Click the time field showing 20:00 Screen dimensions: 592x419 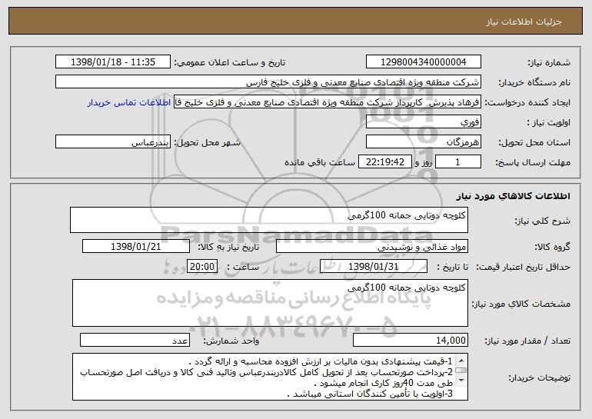tap(202, 267)
